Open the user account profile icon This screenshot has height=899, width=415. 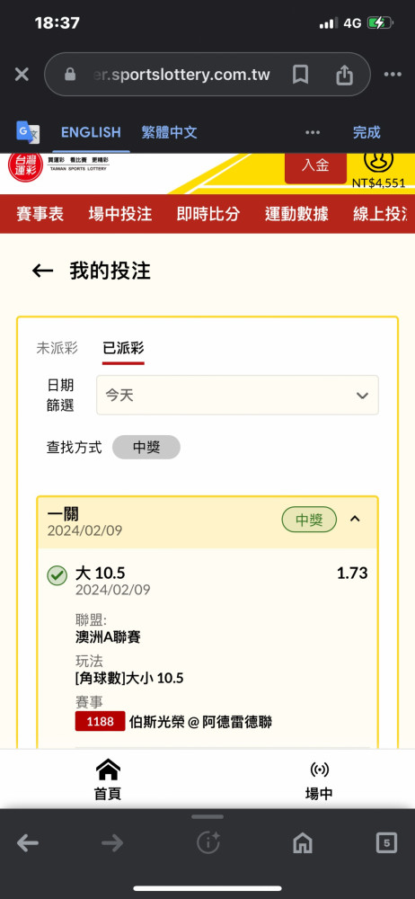click(379, 160)
